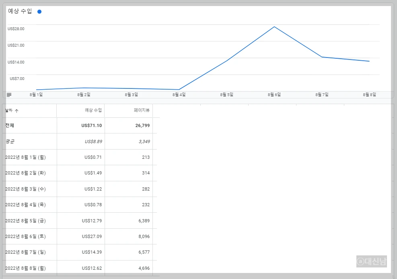Select revenue cell US$12.62
The height and width of the screenshot is (279, 397).
(92, 268)
